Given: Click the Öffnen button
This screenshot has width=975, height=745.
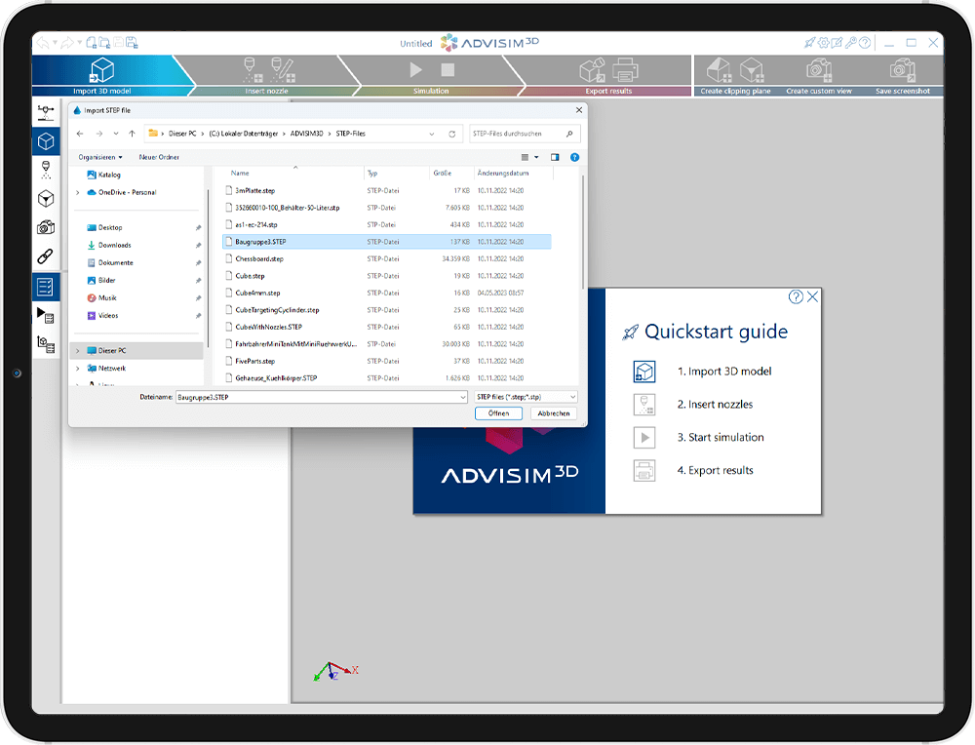Looking at the screenshot, I should tap(498, 413).
